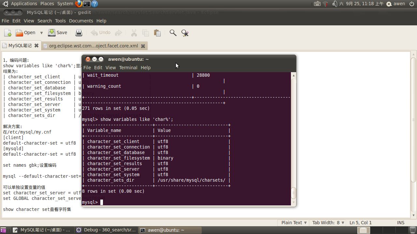Paste from clipboard using the toolbar icon
Screen dimensions: 417x234
click(157, 33)
